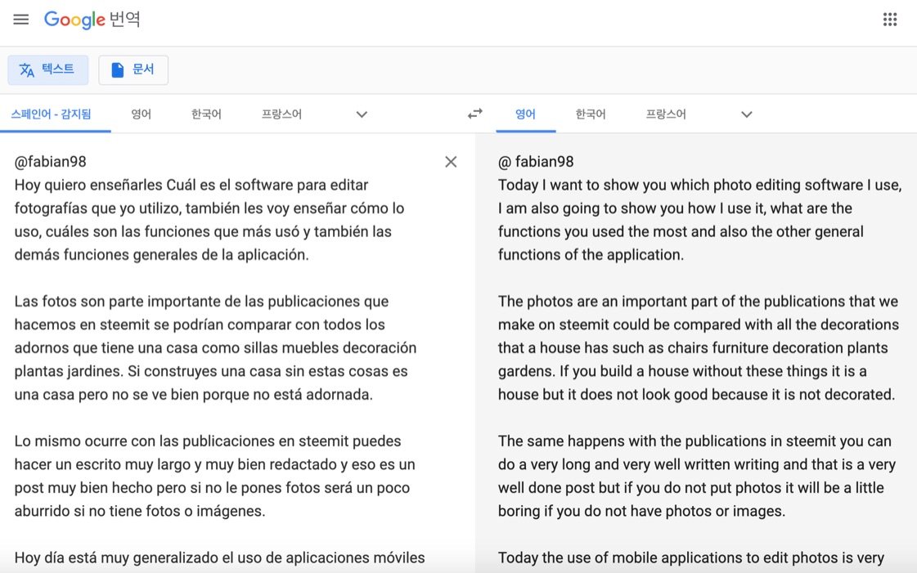
Task: Choose 영어 as source language
Action: [x=141, y=114]
